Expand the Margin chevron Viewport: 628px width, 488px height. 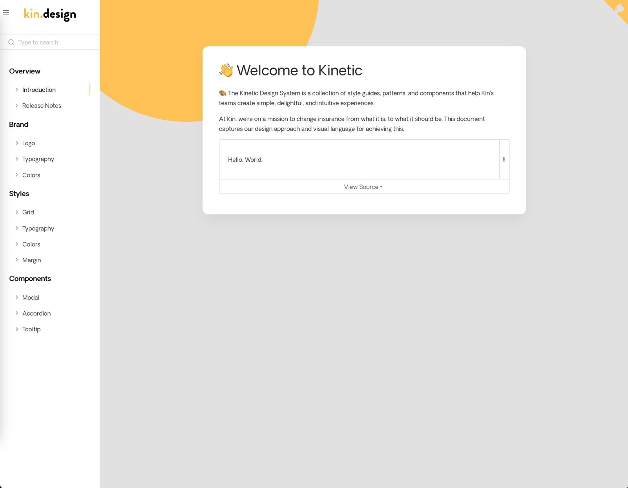(17, 260)
